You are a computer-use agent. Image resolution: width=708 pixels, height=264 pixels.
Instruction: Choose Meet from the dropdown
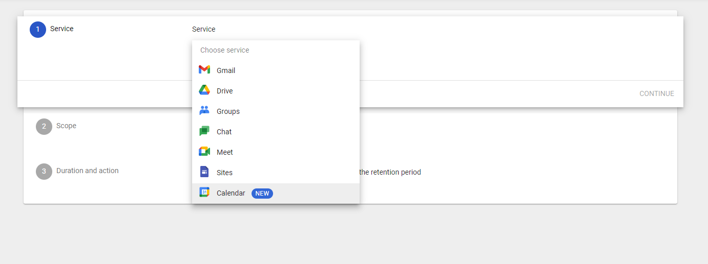225,152
